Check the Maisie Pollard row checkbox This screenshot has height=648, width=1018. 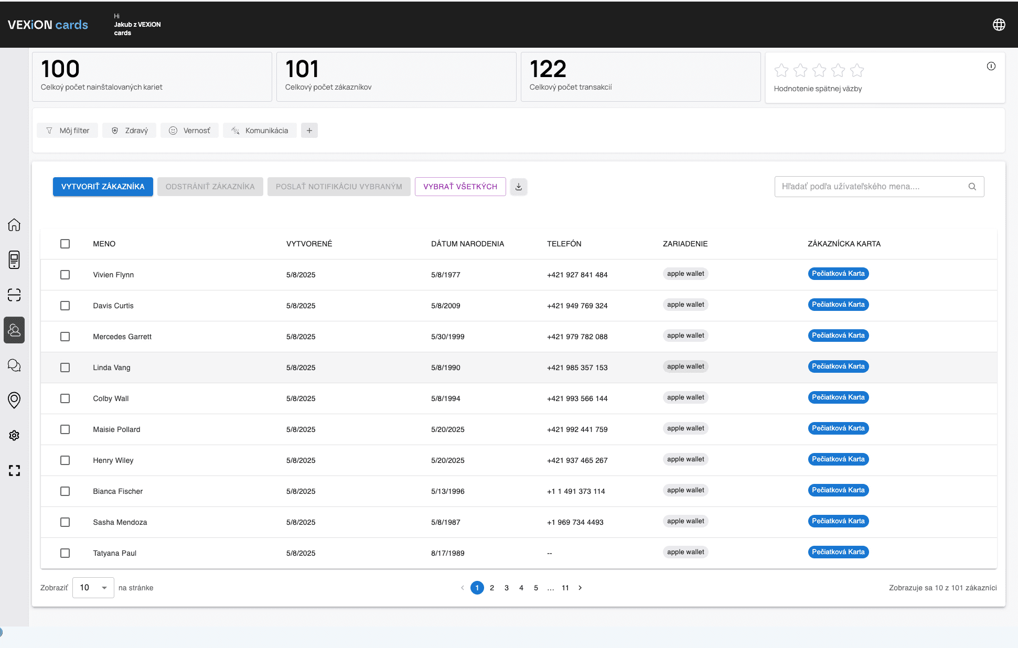tap(65, 429)
